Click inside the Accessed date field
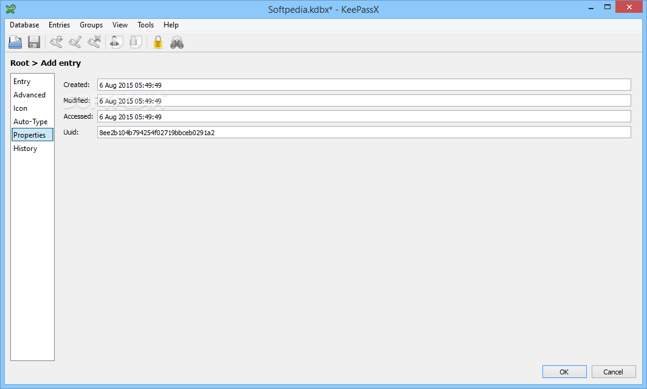This screenshot has width=647, height=389. click(x=364, y=116)
